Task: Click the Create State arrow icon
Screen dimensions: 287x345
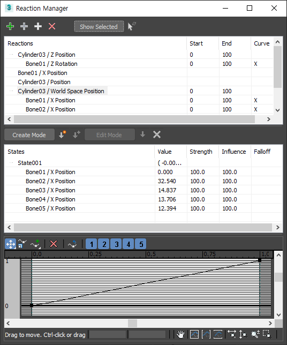Action: 63,134
